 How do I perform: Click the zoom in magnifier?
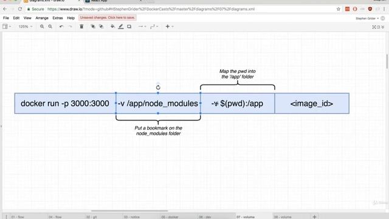42,26
